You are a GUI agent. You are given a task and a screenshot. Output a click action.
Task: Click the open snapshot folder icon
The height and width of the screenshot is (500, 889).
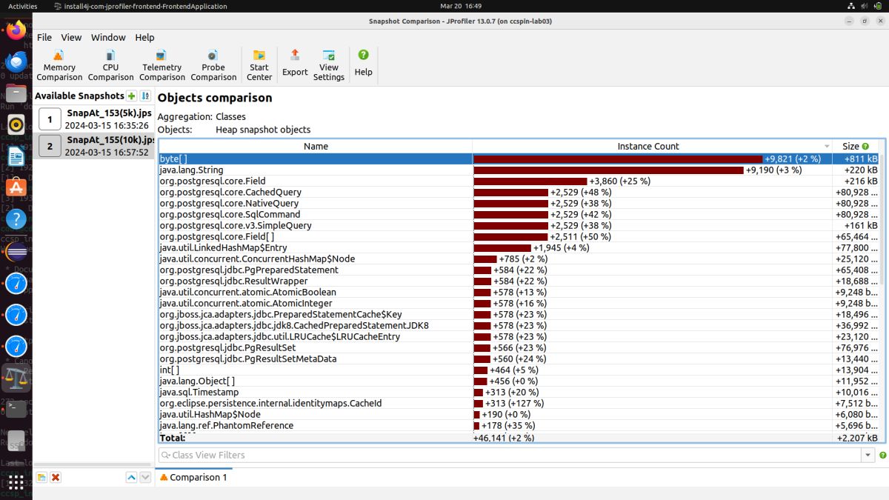[41, 478]
